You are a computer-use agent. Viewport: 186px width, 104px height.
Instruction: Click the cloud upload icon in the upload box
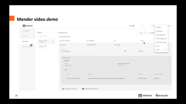pos(141,33)
